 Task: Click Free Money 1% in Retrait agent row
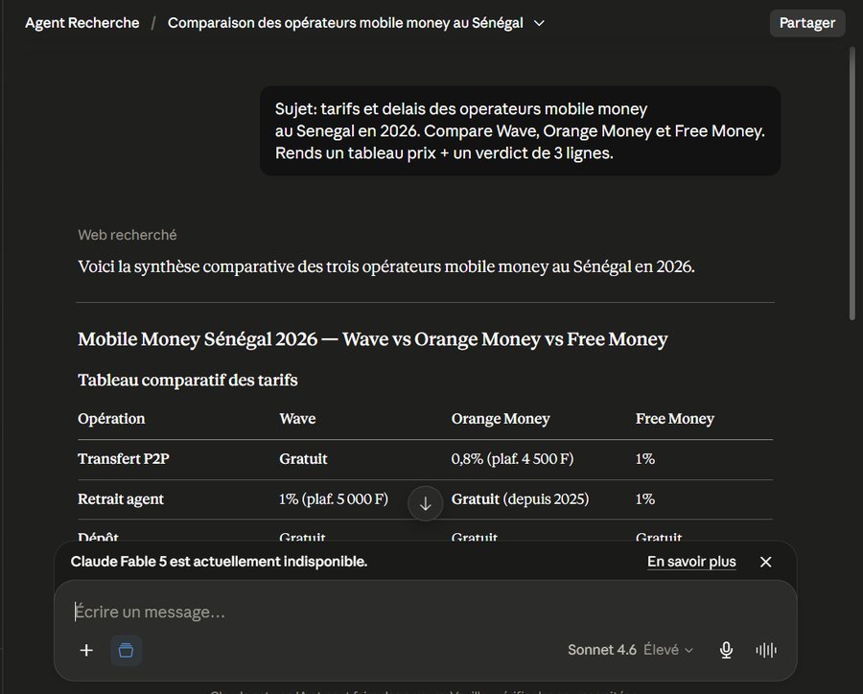(645, 499)
